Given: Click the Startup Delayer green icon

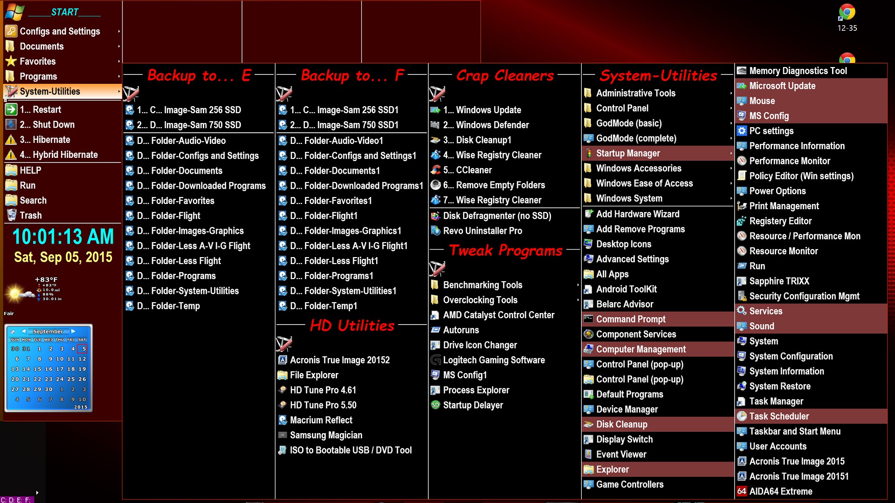Looking at the screenshot, I should [436, 405].
